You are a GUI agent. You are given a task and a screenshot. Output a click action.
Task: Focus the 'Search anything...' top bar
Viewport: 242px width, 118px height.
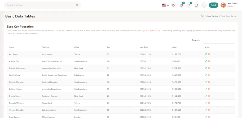40,5
